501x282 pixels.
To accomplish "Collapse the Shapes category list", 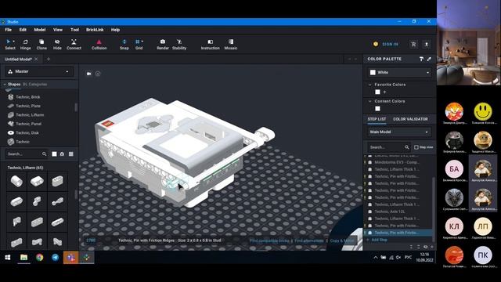I will coord(5,85).
